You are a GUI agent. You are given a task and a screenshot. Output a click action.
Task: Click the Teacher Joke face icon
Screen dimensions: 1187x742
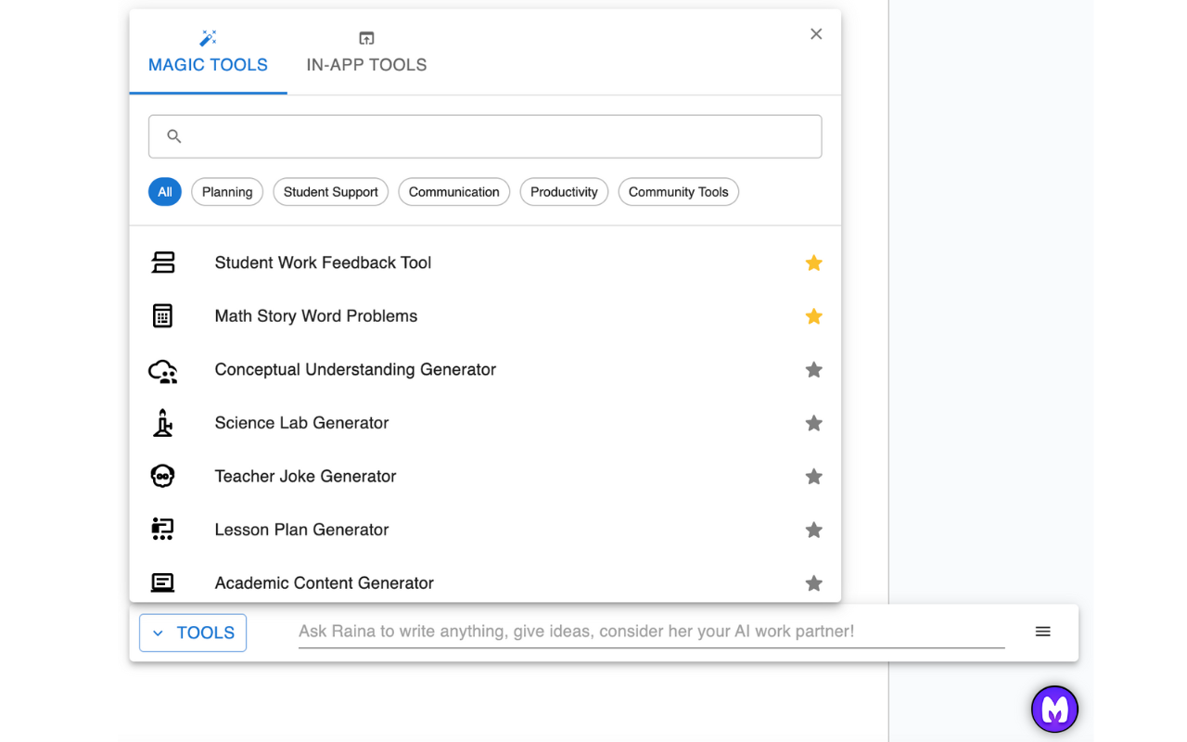163,477
